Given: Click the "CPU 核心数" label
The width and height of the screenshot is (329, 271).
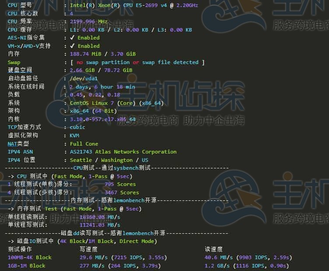Looking at the screenshot, I should point(23,14).
